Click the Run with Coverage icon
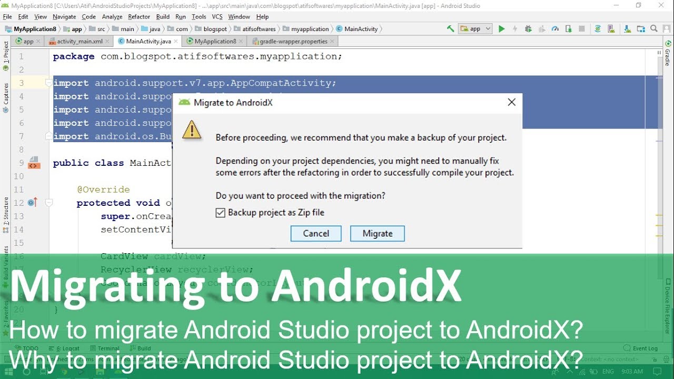 541,29
